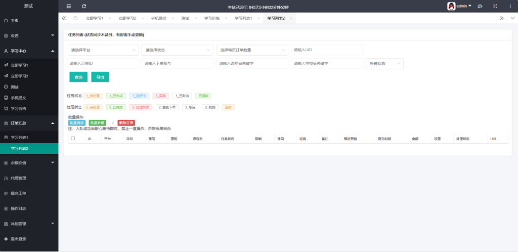Screen dimensions: 518x252
Task: Close the 立即学习1 tab
Action: (110, 18)
